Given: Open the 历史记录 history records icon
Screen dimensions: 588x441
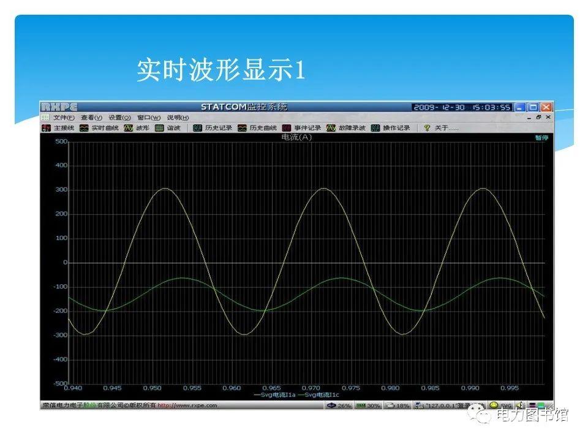Looking at the screenshot, I should (x=197, y=128).
